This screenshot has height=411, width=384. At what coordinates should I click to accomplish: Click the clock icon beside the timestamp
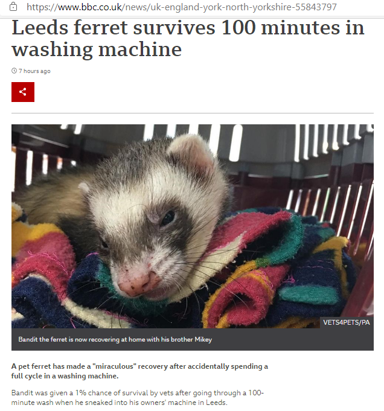tap(14, 71)
